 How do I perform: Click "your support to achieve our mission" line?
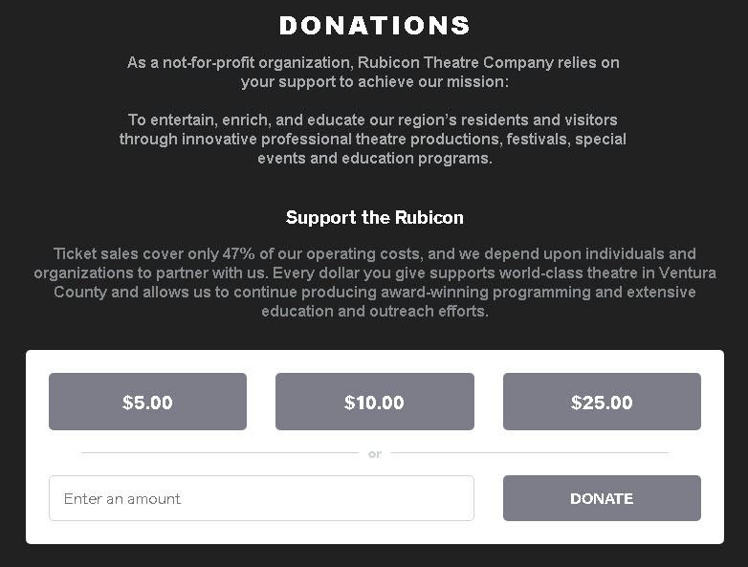coord(374,82)
